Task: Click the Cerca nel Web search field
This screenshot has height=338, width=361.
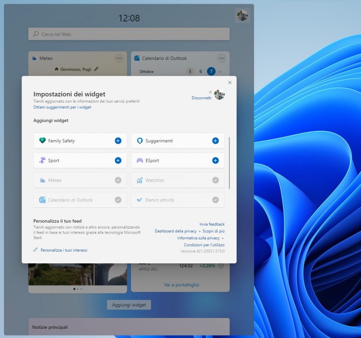Action: tap(129, 34)
